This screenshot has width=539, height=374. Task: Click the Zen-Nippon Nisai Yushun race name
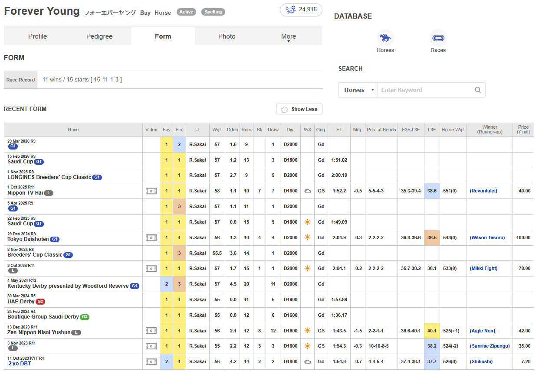[x=39, y=332]
